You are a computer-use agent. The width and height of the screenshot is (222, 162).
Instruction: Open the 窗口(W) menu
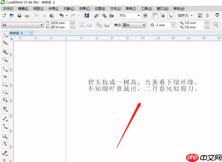point(163,9)
